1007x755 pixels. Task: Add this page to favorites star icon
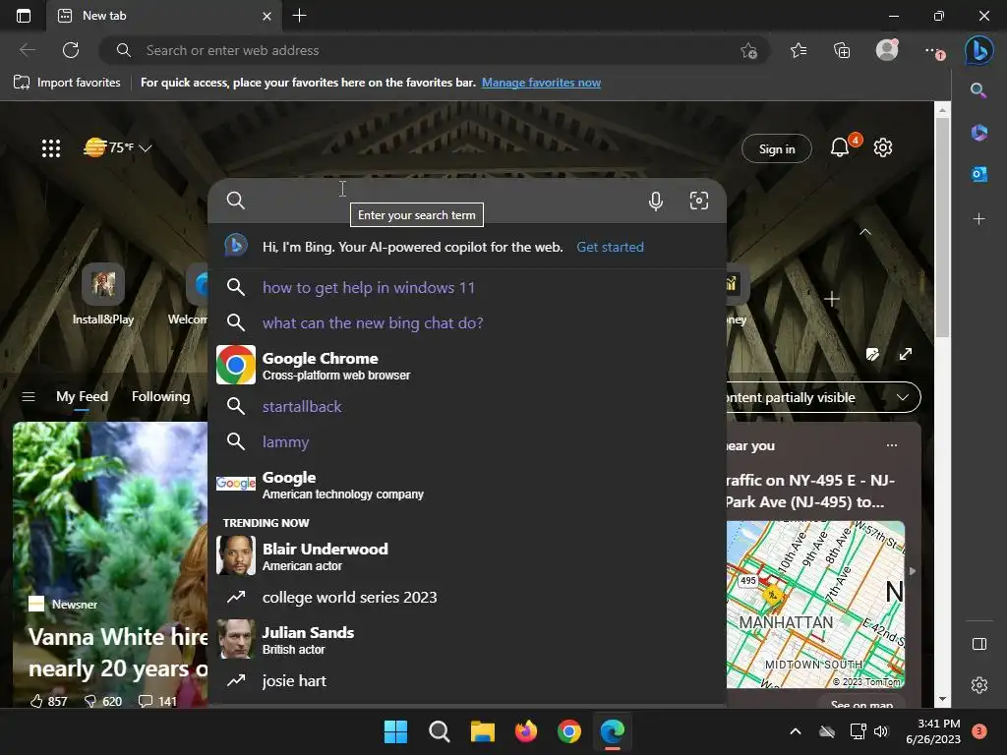(x=748, y=51)
